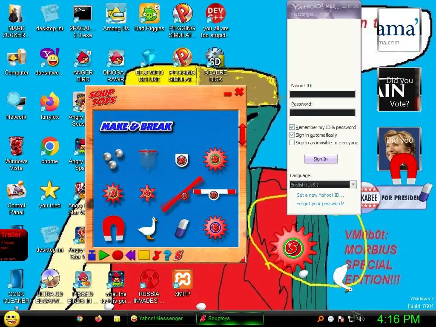Follow the Get a new Yahoo! ID link

click(x=320, y=195)
